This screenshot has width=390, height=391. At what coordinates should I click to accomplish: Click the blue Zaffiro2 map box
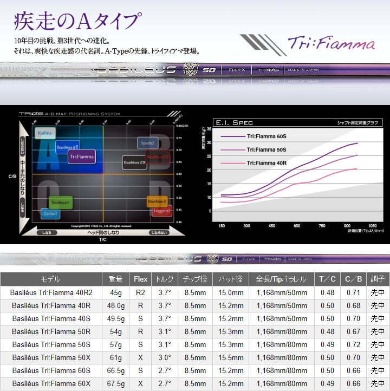pos(50,214)
